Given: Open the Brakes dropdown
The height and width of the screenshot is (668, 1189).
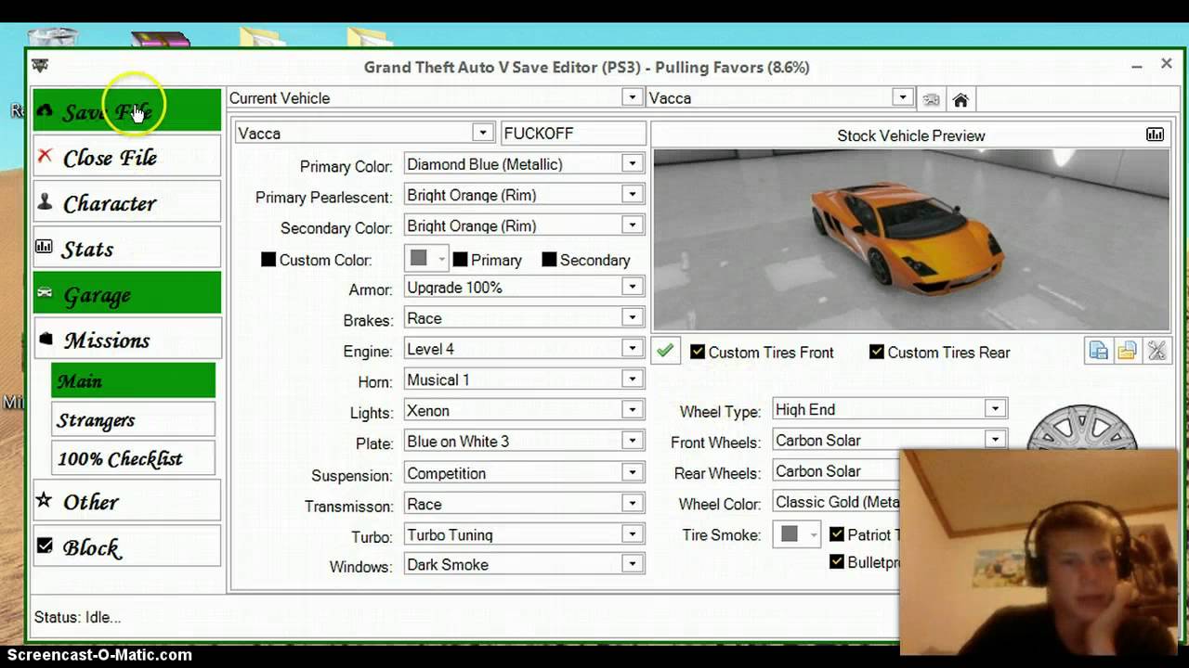Looking at the screenshot, I should [x=632, y=318].
